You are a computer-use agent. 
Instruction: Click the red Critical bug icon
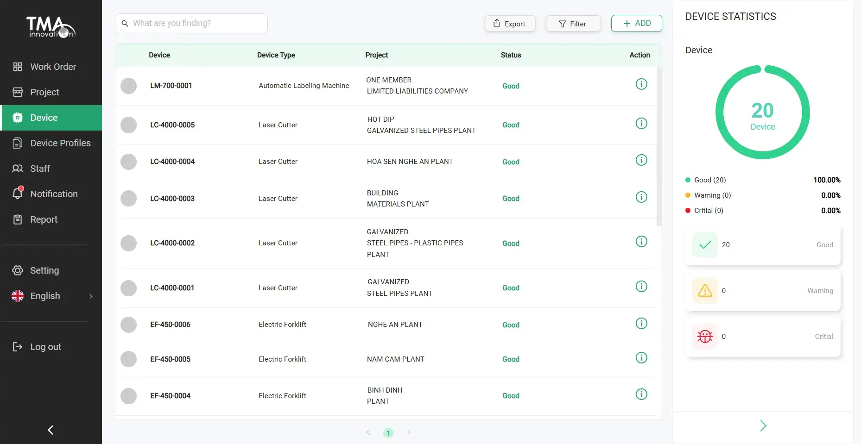(705, 337)
